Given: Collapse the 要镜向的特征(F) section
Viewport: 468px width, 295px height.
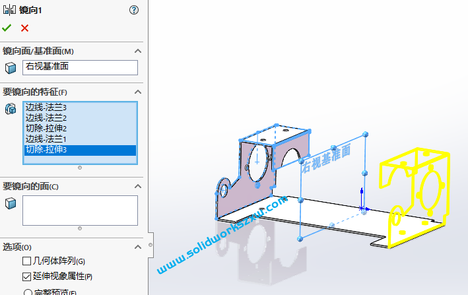Looking at the screenshot, I should 137,92.
